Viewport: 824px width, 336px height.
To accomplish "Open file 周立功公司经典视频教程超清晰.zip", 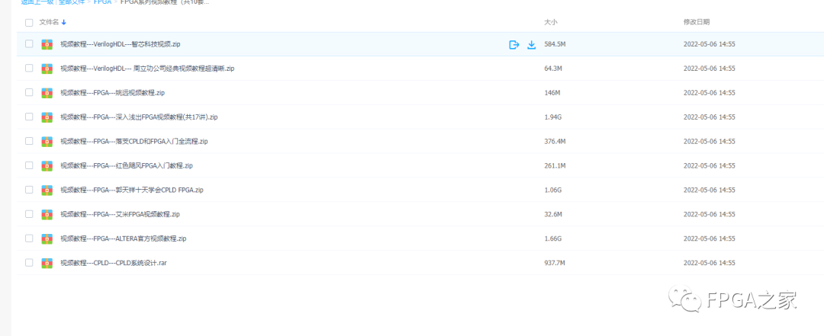I will [147, 69].
